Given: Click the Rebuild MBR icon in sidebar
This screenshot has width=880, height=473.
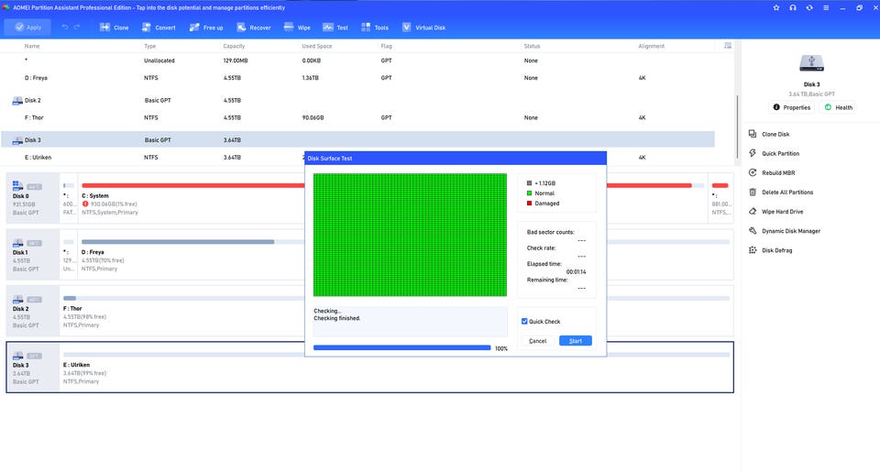Looking at the screenshot, I should (753, 172).
